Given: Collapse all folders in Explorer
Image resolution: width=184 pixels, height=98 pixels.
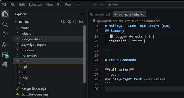Looking at the screenshot, I should click(81, 22).
